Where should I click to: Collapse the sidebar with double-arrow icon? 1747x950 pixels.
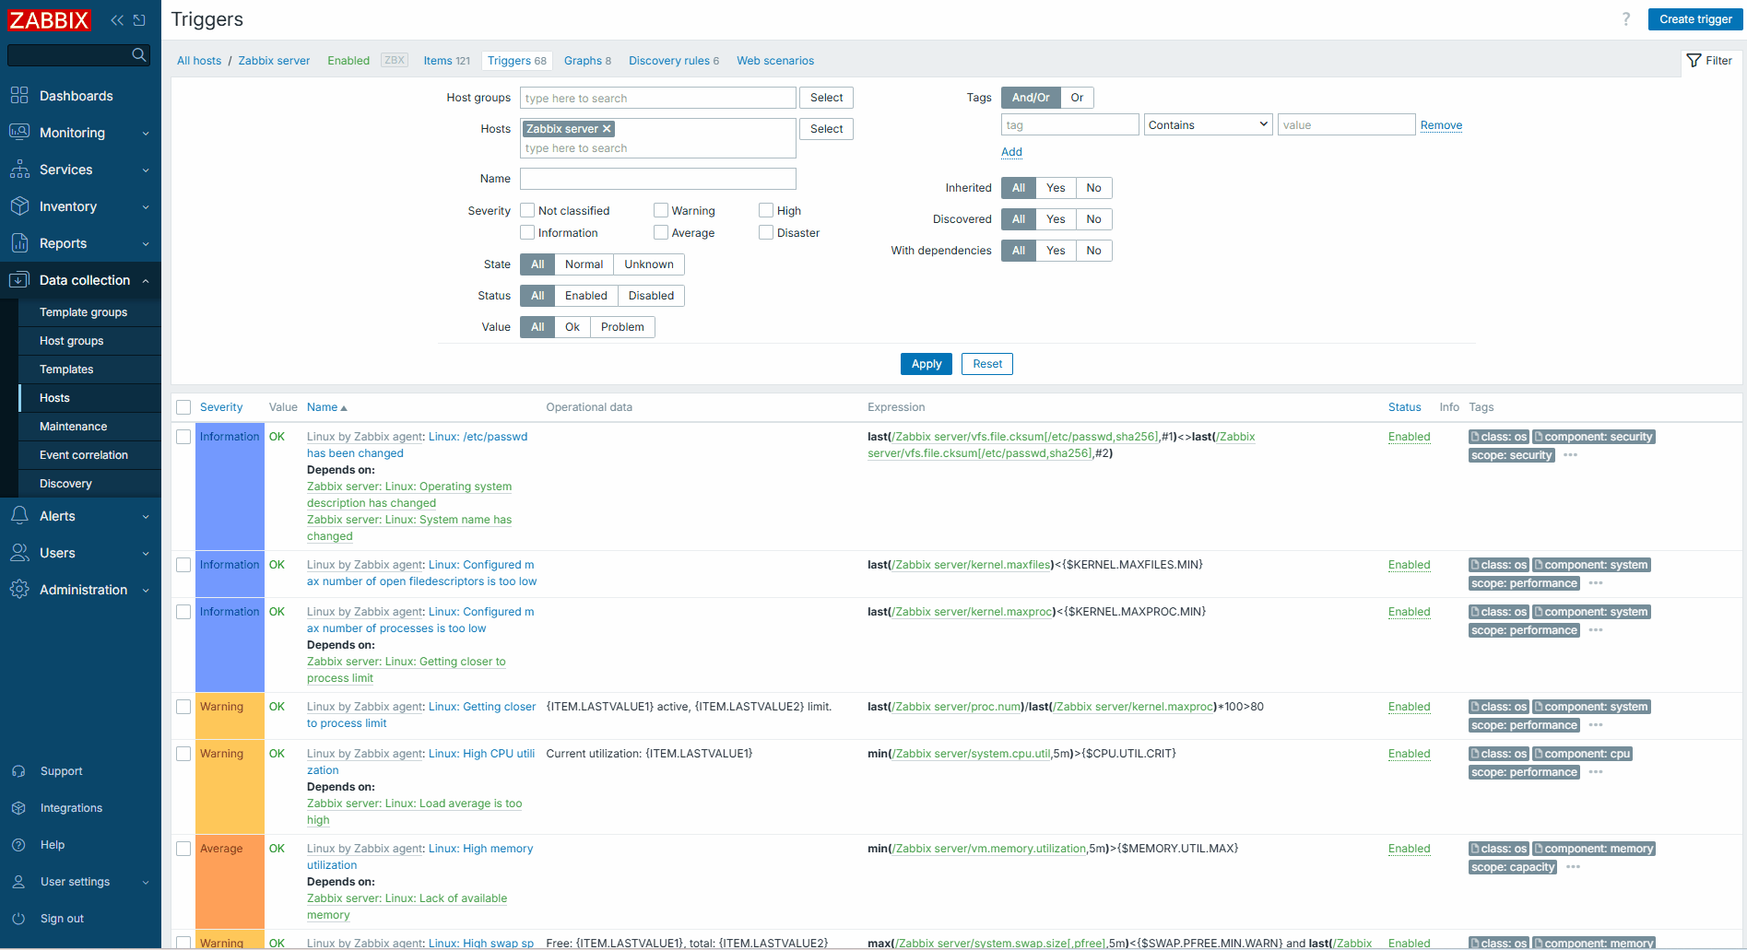point(117,20)
